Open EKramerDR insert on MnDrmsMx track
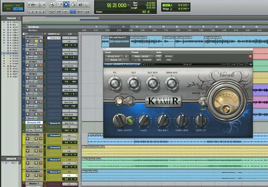The image size is (268, 187). point(54,135)
